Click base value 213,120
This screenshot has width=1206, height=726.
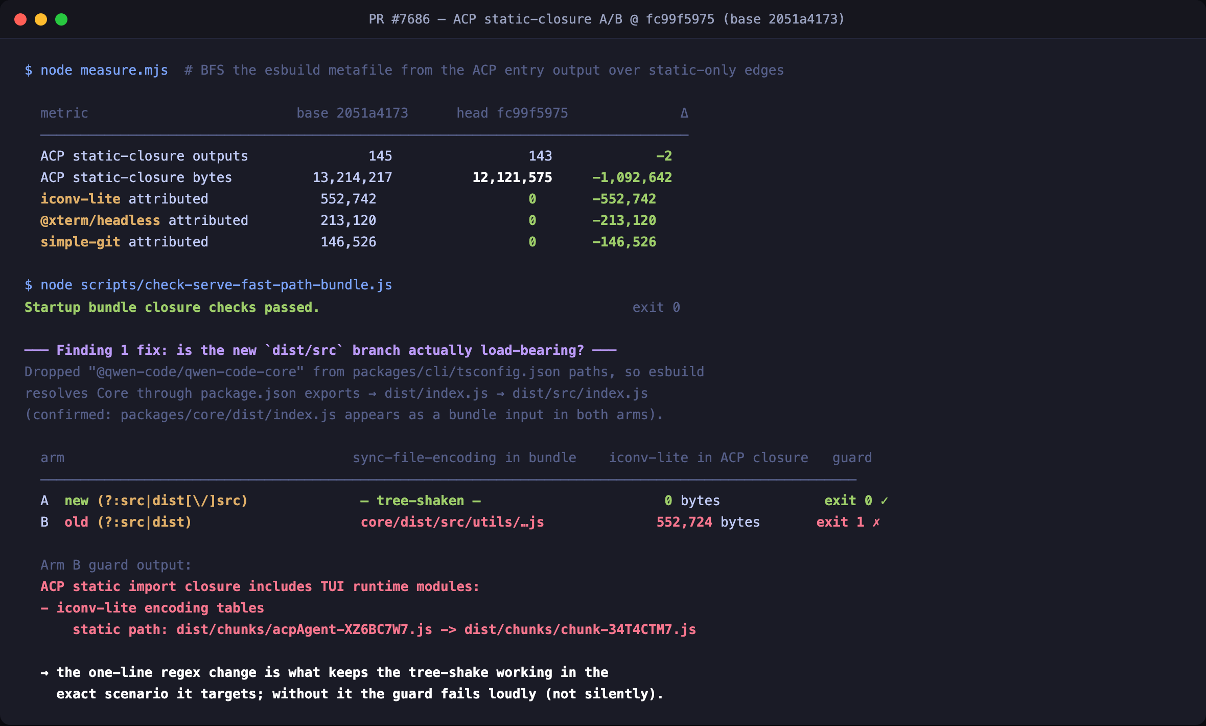click(x=349, y=220)
